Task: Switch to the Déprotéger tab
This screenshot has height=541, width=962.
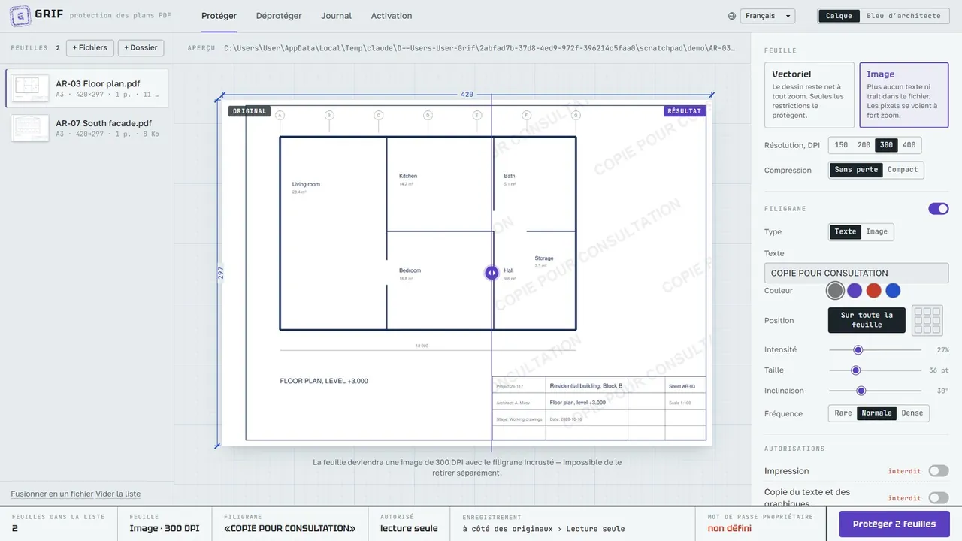Action: point(279,16)
